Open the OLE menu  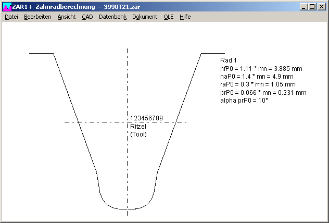pyautogui.click(x=169, y=17)
